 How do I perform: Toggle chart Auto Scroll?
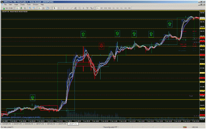(39, 8)
